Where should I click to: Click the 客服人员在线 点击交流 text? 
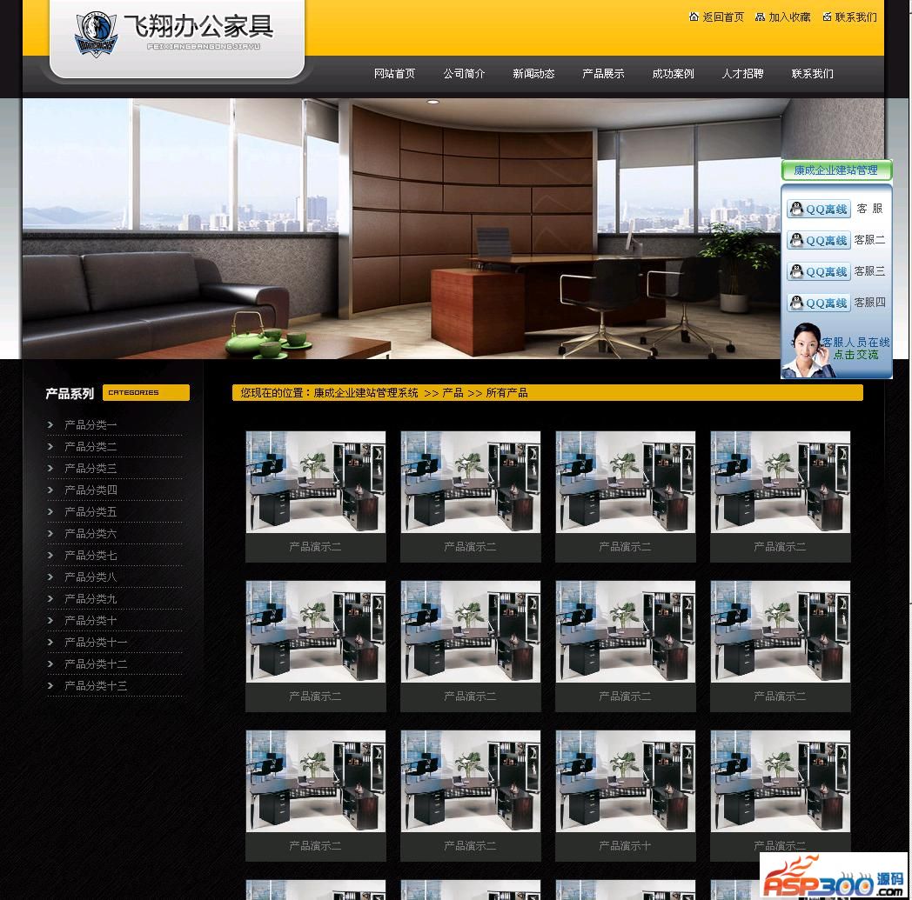click(x=855, y=348)
